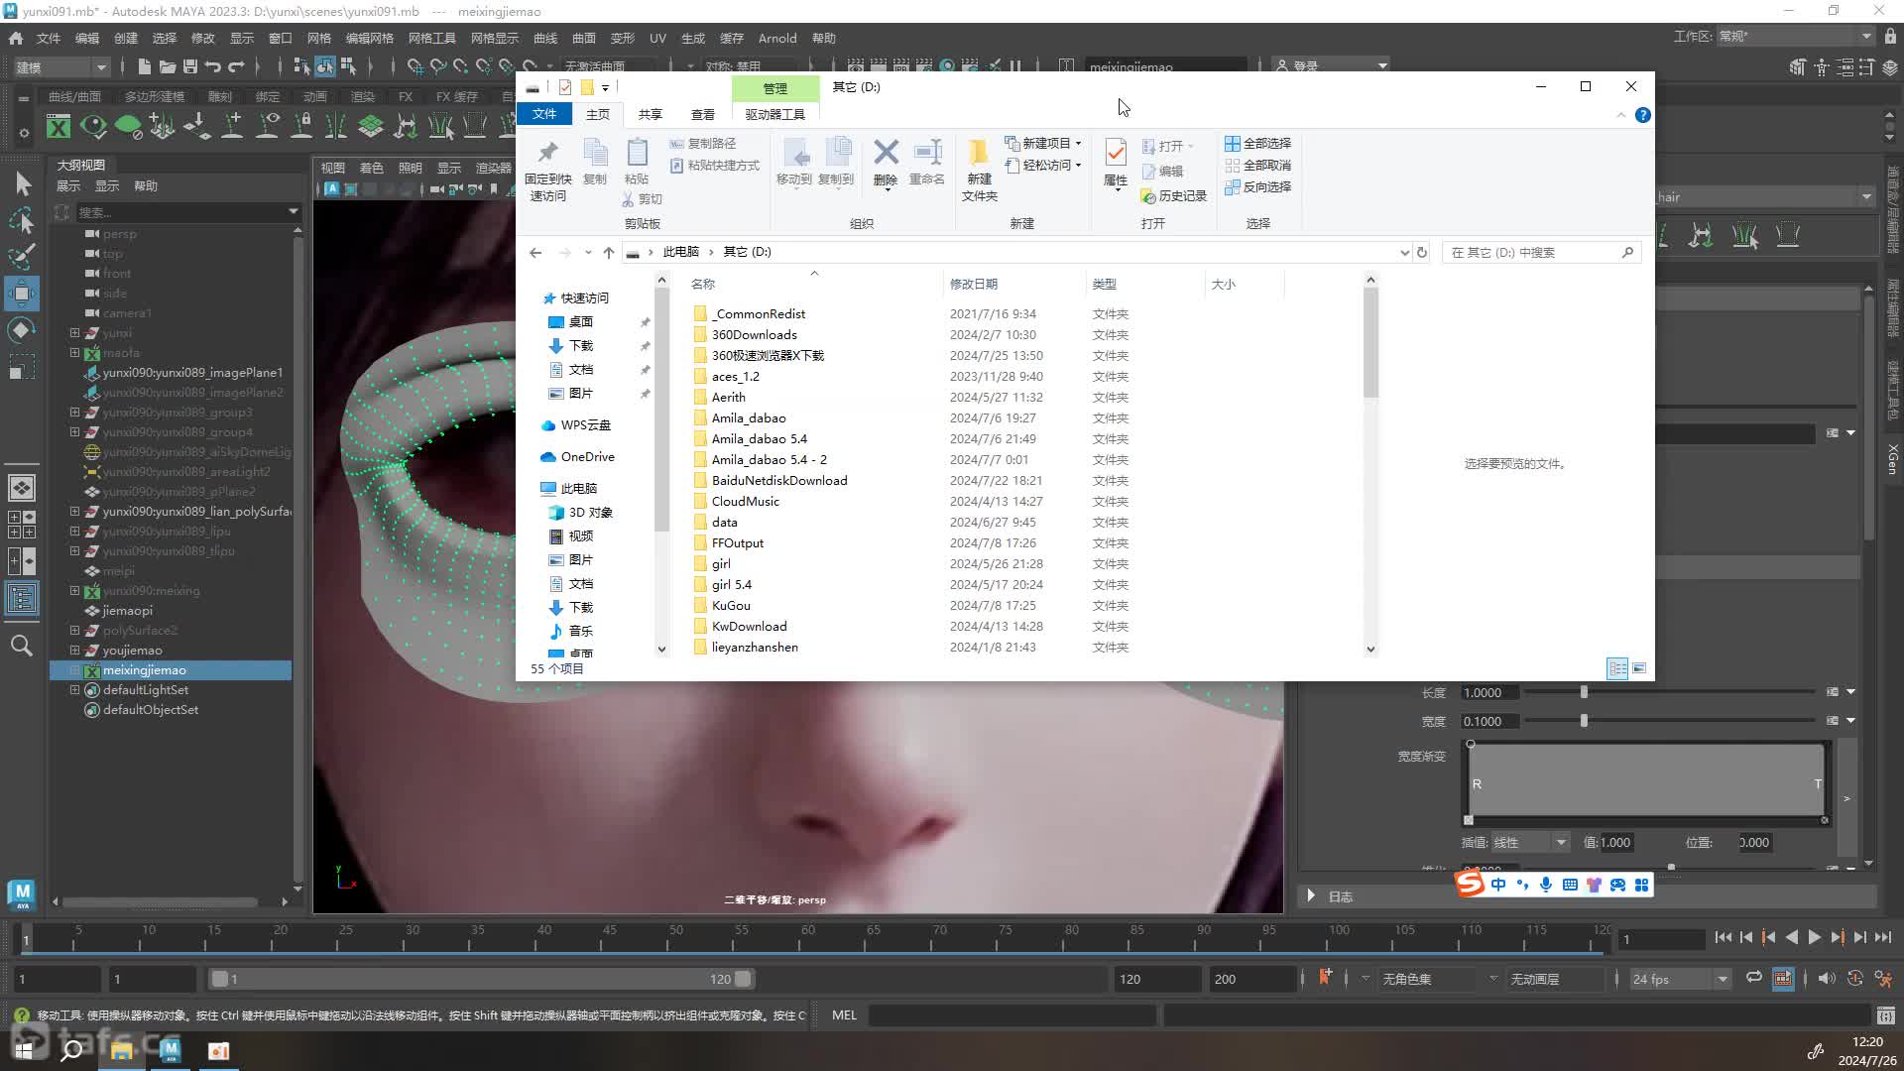Open Maya Arnold menu
The height and width of the screenshot is (1071, 1904).
click(777, 38)
